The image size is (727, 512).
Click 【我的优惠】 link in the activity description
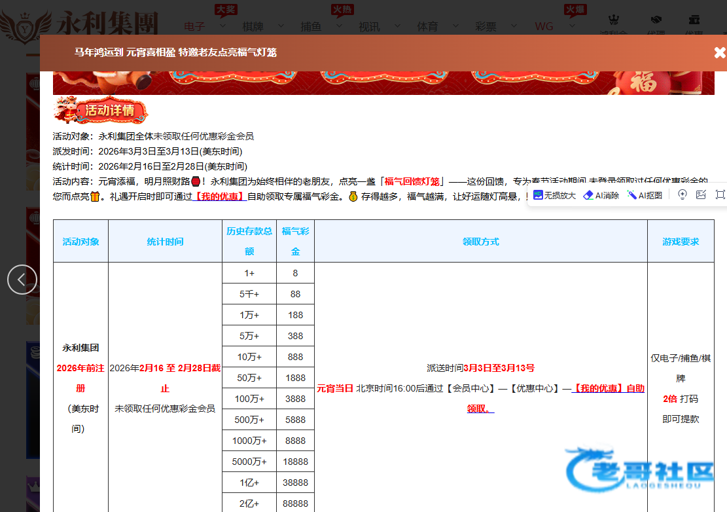pyautogui.click(x=220, y=196)
